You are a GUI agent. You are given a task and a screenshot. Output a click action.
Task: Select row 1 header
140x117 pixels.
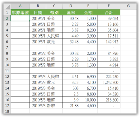tap(7, 13)
